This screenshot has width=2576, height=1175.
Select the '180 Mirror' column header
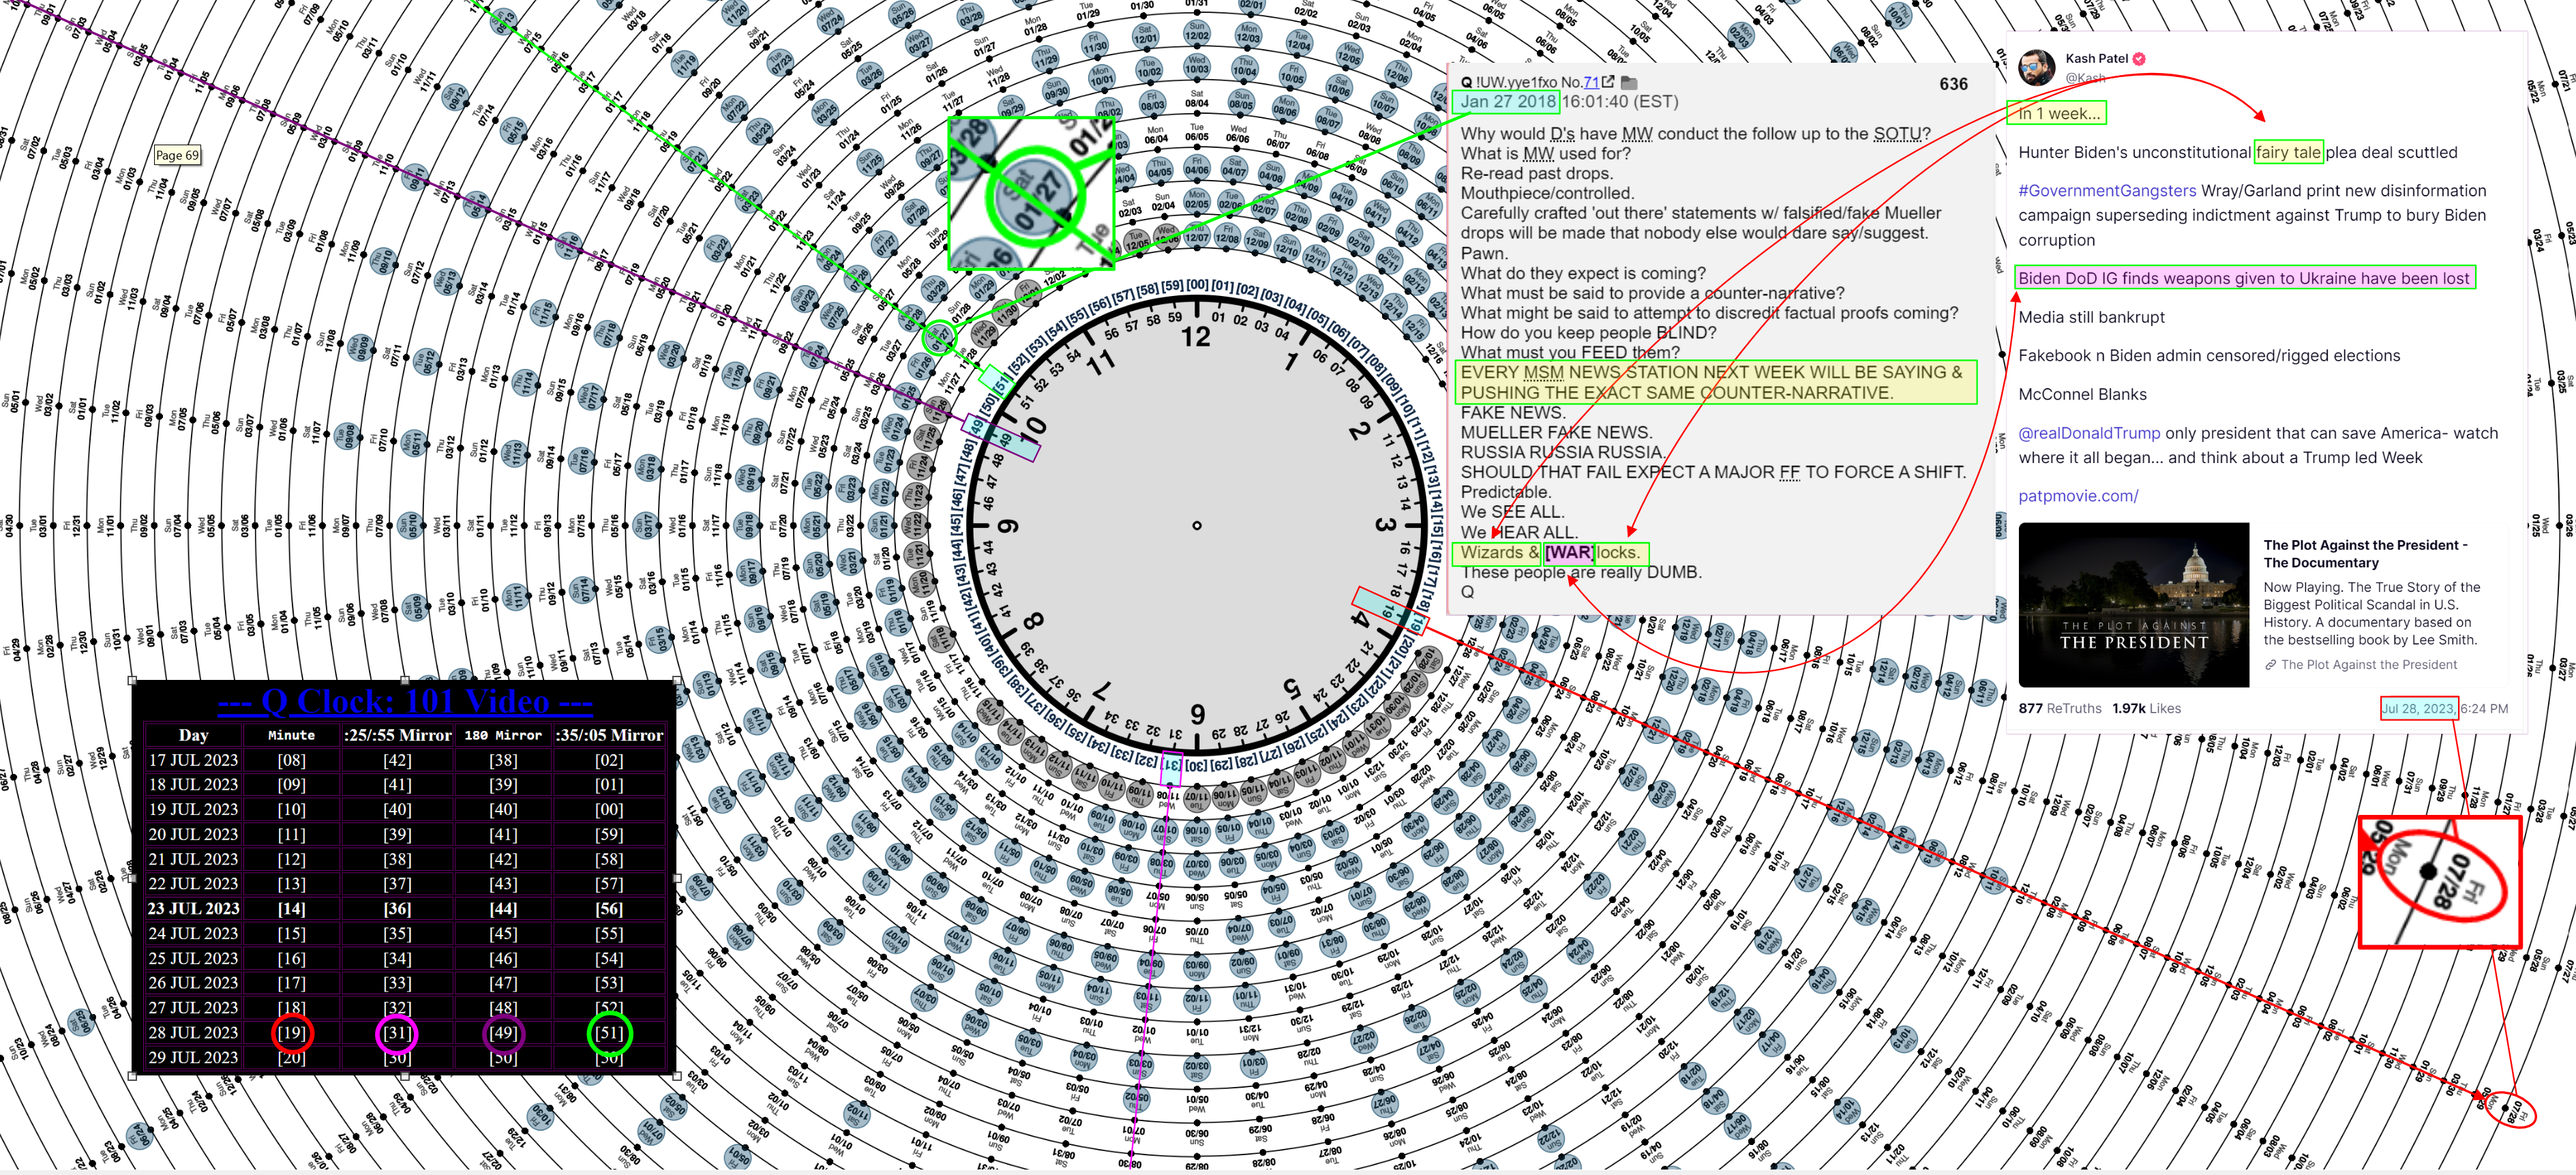pyautogui.click(x=503, y=735)
